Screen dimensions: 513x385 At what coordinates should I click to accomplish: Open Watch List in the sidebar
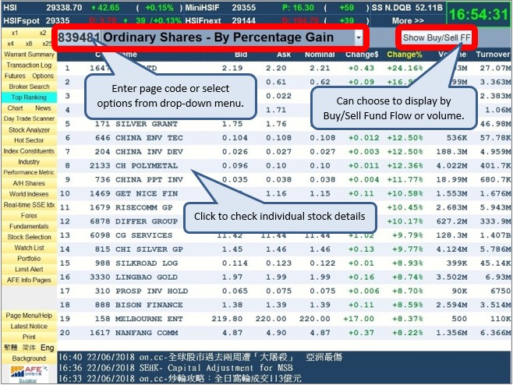(x=29, y=248)
